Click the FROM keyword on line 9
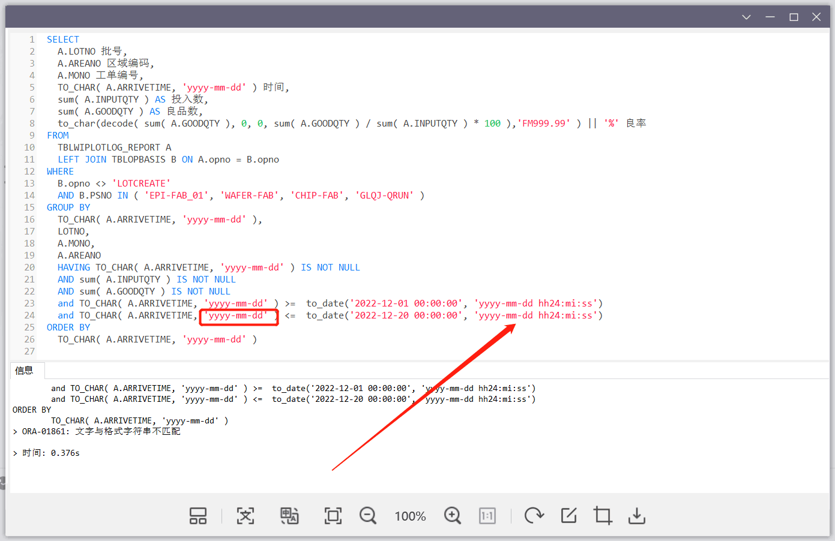This screenshot has height=541, width=835. pos(58,136)
